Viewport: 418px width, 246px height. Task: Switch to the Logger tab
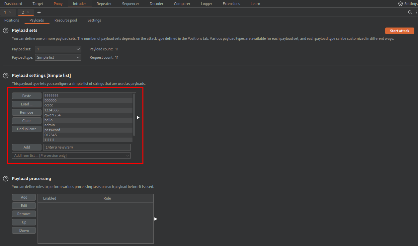[207, 4]
